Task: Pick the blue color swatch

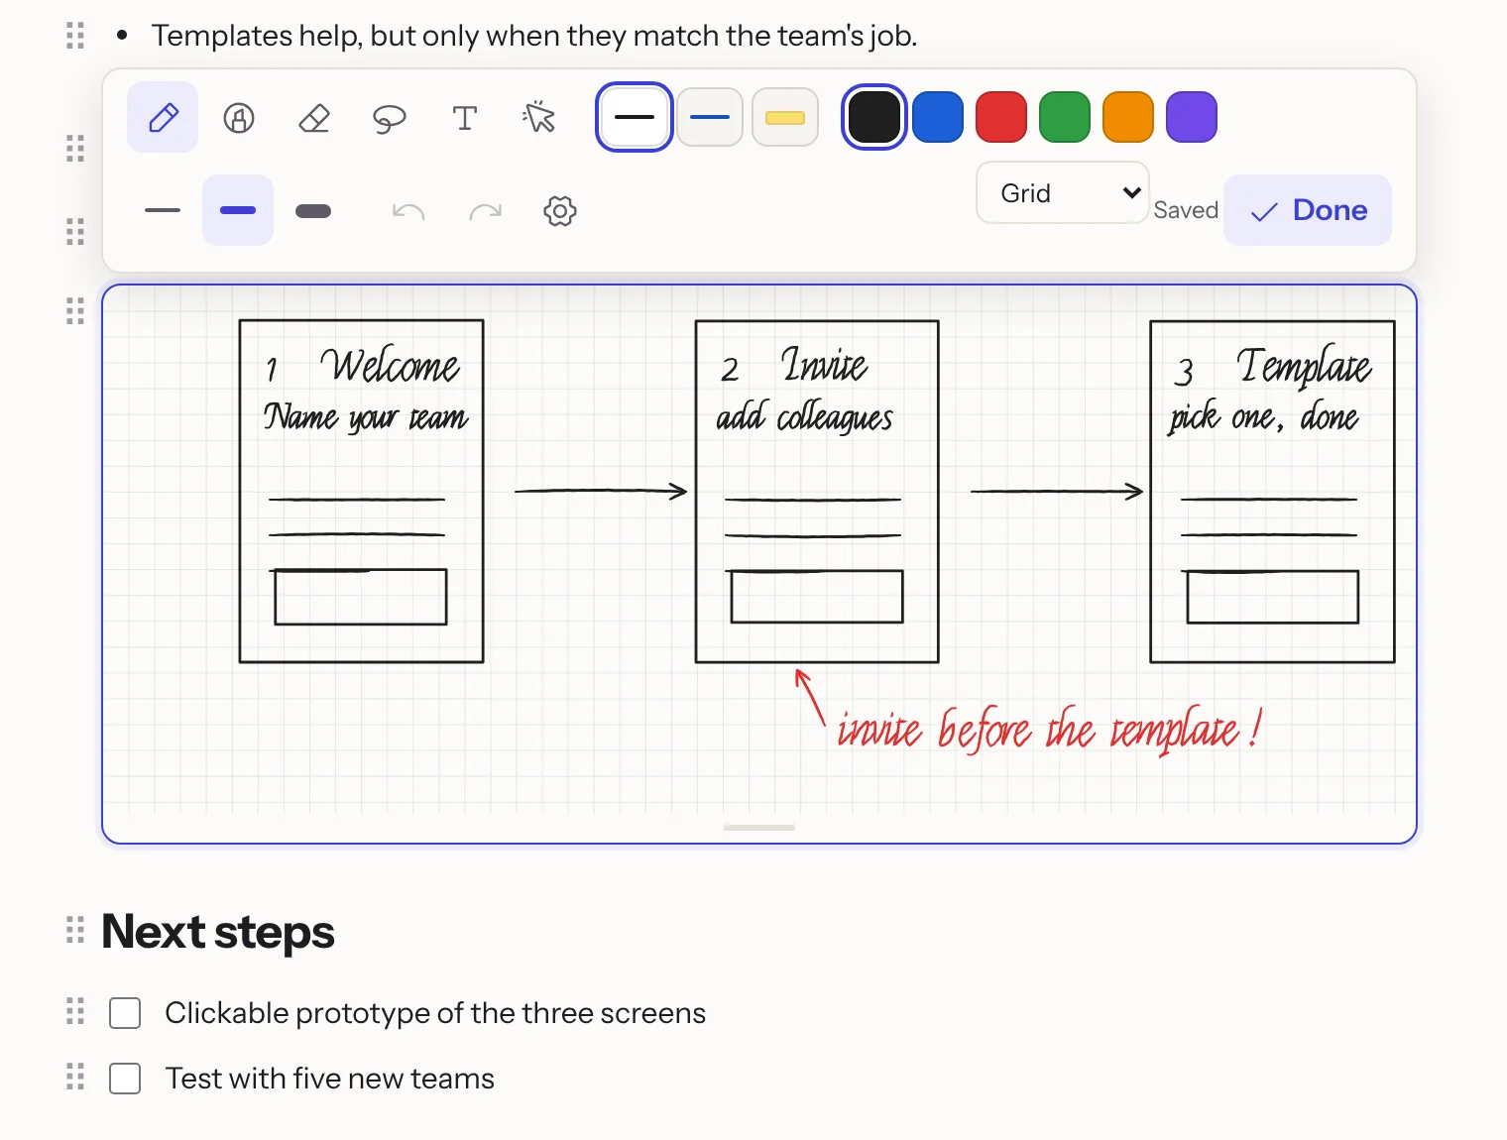Action: (x=938, y=117)
